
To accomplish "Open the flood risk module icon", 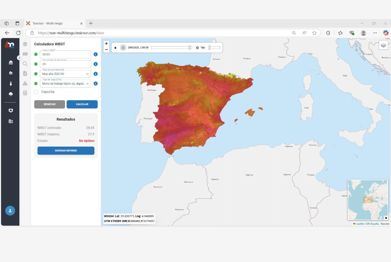I will (x=11, y=62).
